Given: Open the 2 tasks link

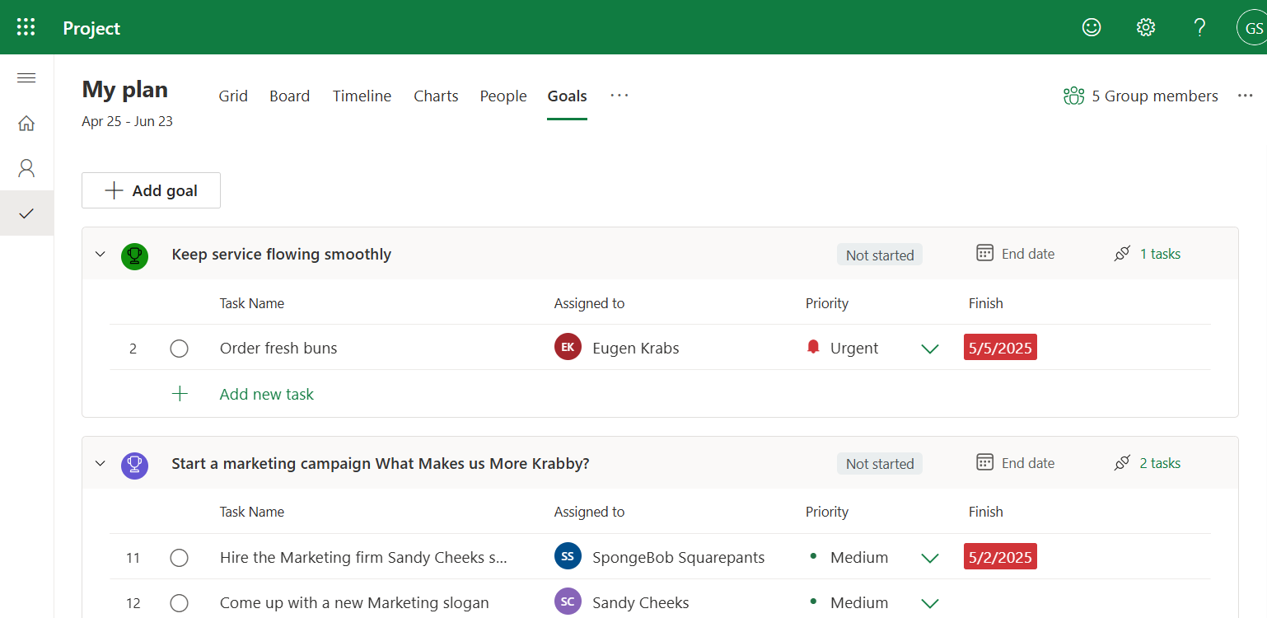Looking at the screenshot, I should 1160,463.
